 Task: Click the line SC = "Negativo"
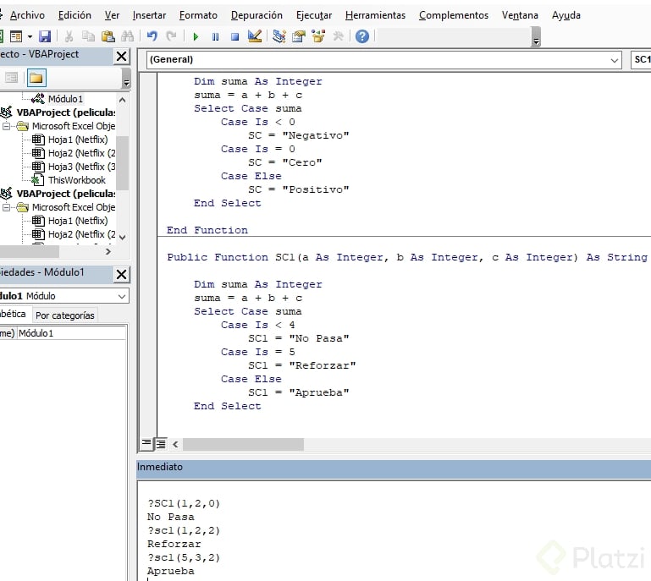(x=299, y=135)
